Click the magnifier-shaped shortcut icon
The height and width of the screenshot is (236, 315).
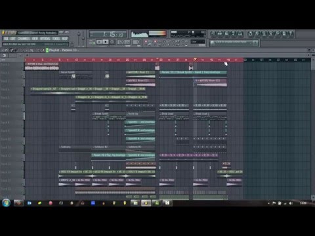click(x=277, y=33)
